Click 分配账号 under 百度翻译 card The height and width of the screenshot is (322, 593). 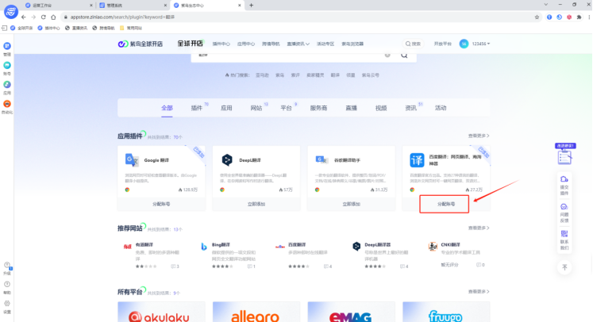click(x=446, y=204)
